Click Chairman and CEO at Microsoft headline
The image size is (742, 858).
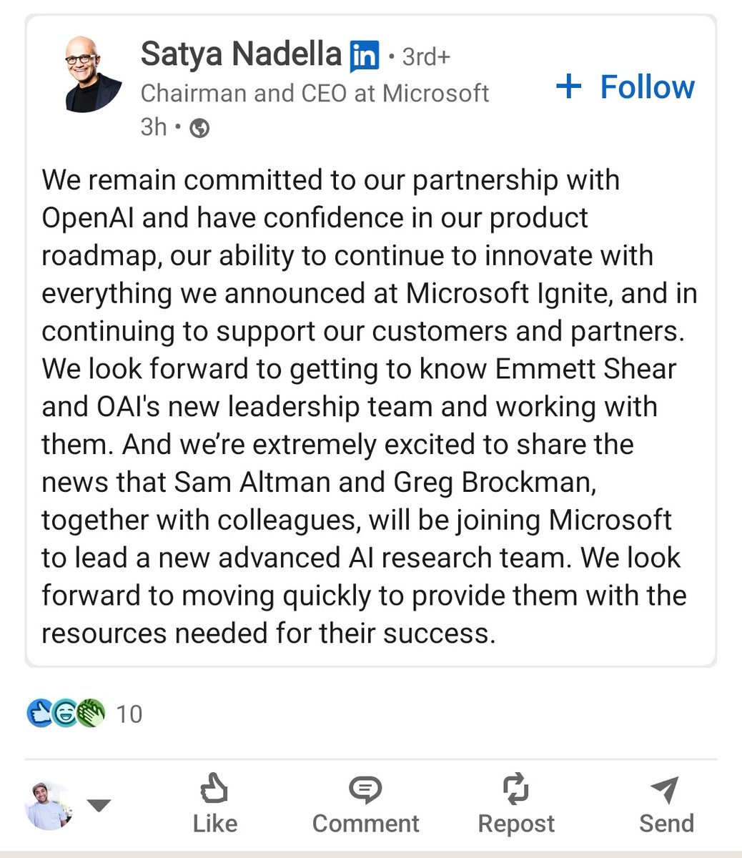(x=315, y=93)
